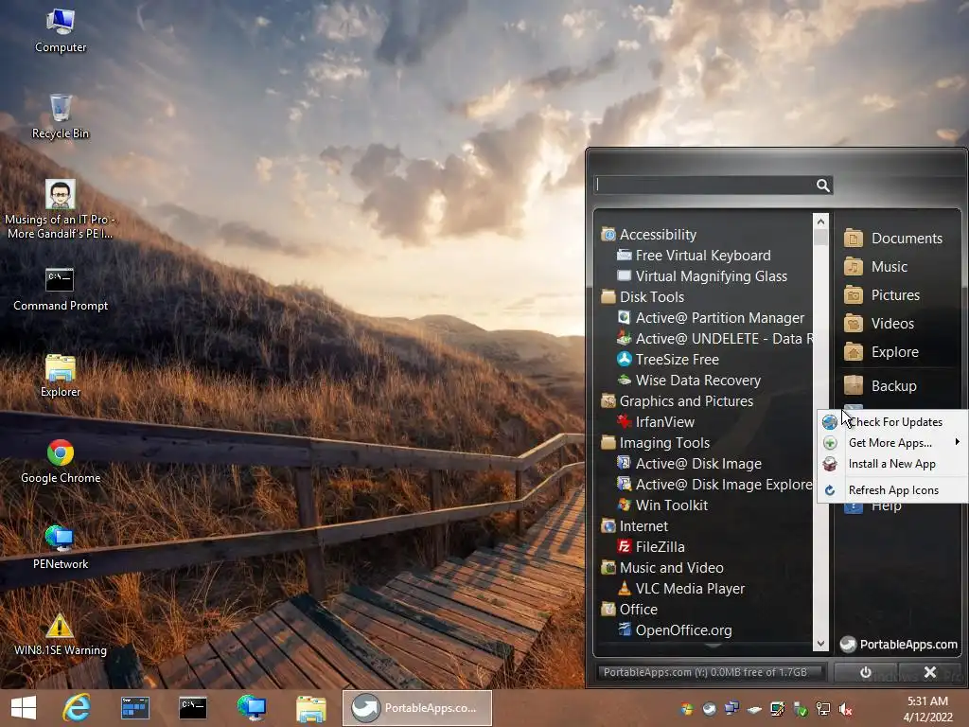Collapse the Accessibility category
Screen dimensions: 969x727
(649, 235)
